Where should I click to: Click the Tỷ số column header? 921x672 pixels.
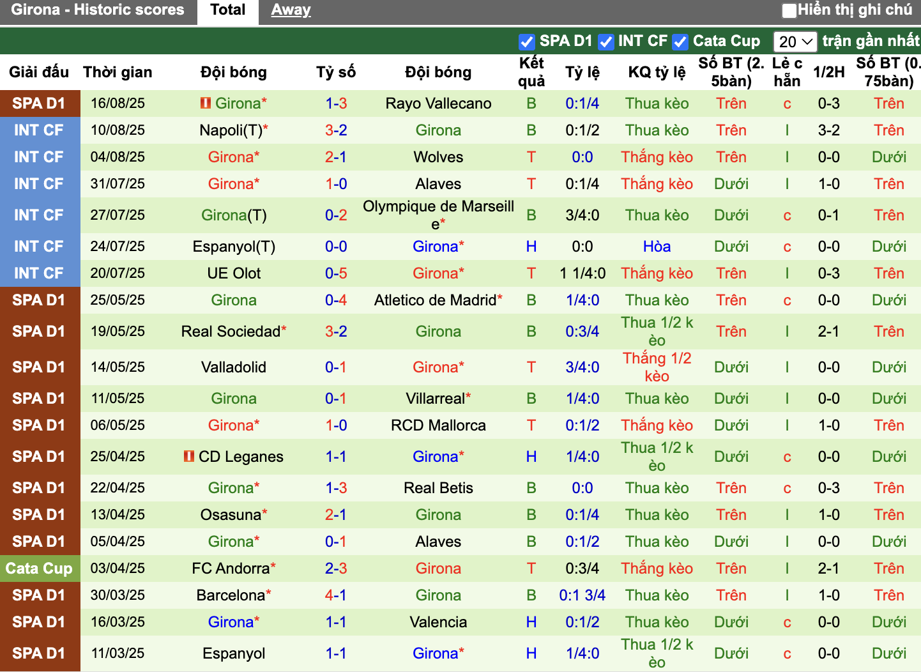pos(336,72)
